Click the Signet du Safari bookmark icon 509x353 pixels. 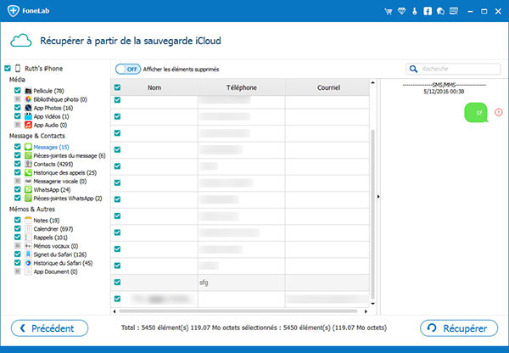(x=28, y=255)
